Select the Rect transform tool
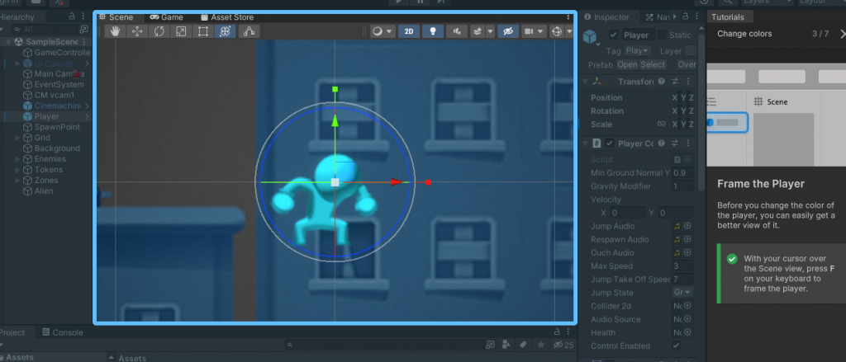The height and width of the screenshot is (362, 846). [203, 31]
